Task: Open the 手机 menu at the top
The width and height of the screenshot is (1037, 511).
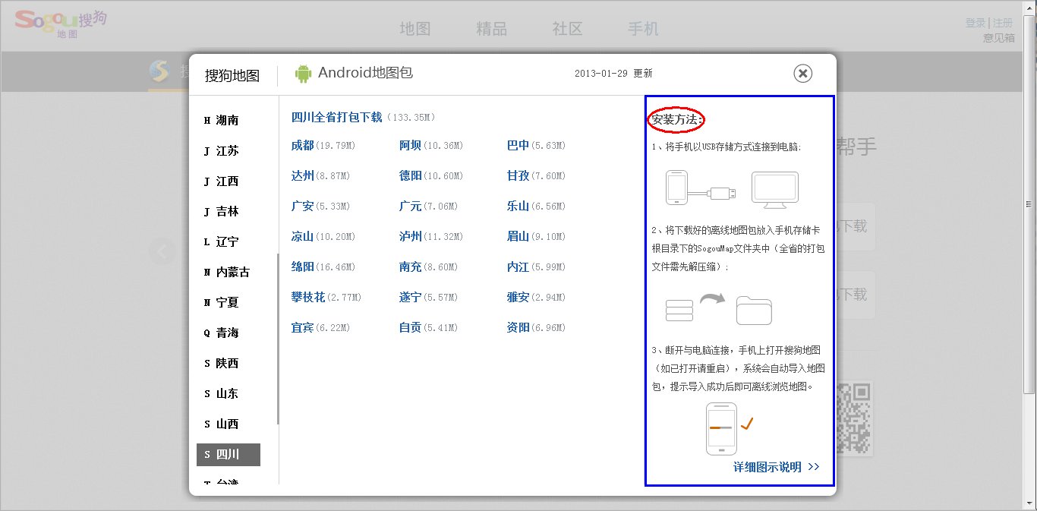Action: point(641,28)
